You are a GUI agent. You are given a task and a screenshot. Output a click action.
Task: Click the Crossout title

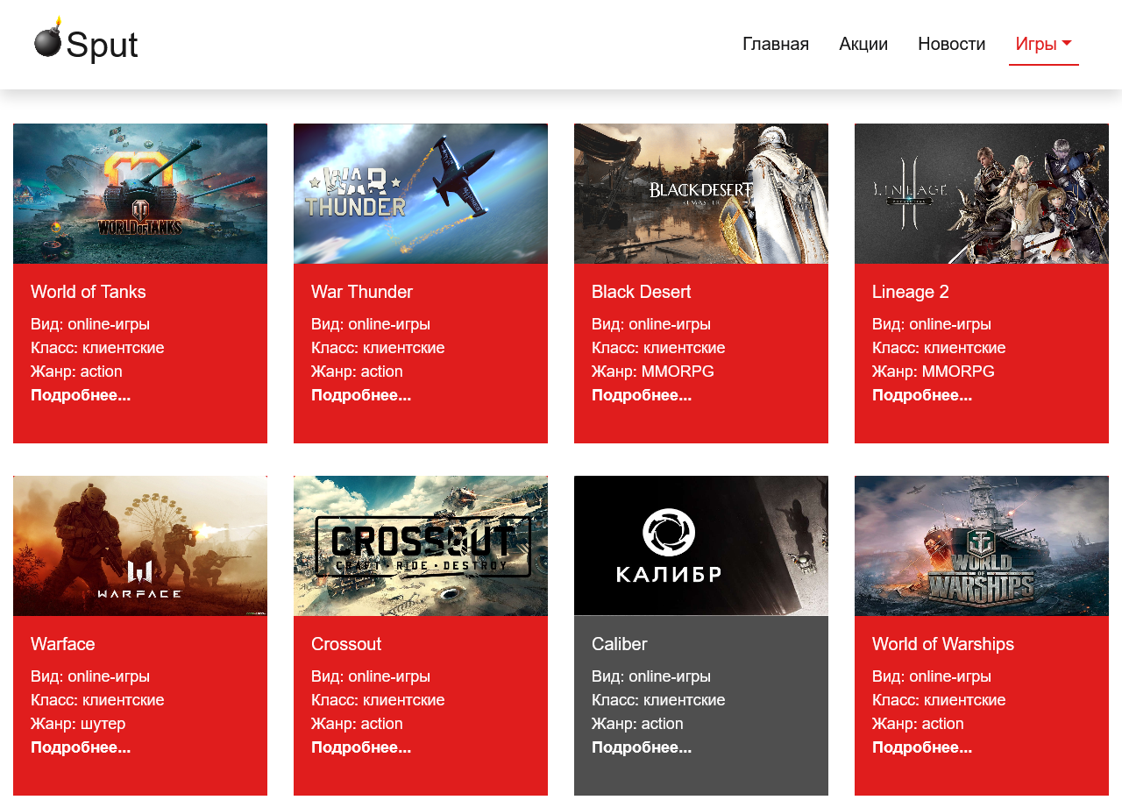point(346,644)
